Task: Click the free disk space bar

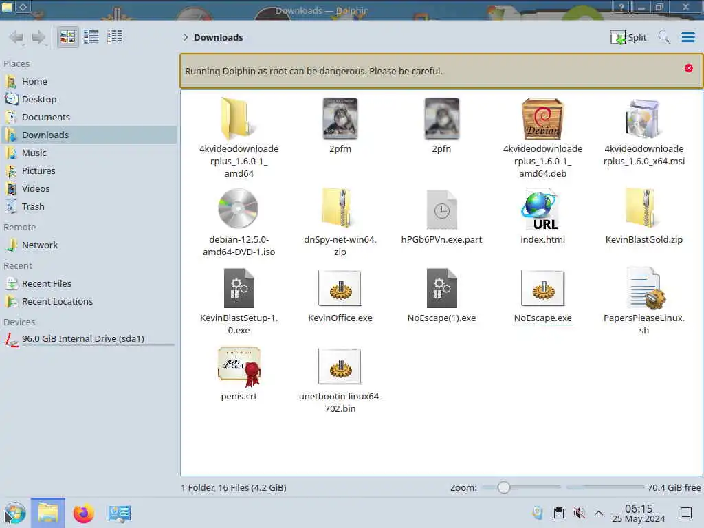Action: 605,487
